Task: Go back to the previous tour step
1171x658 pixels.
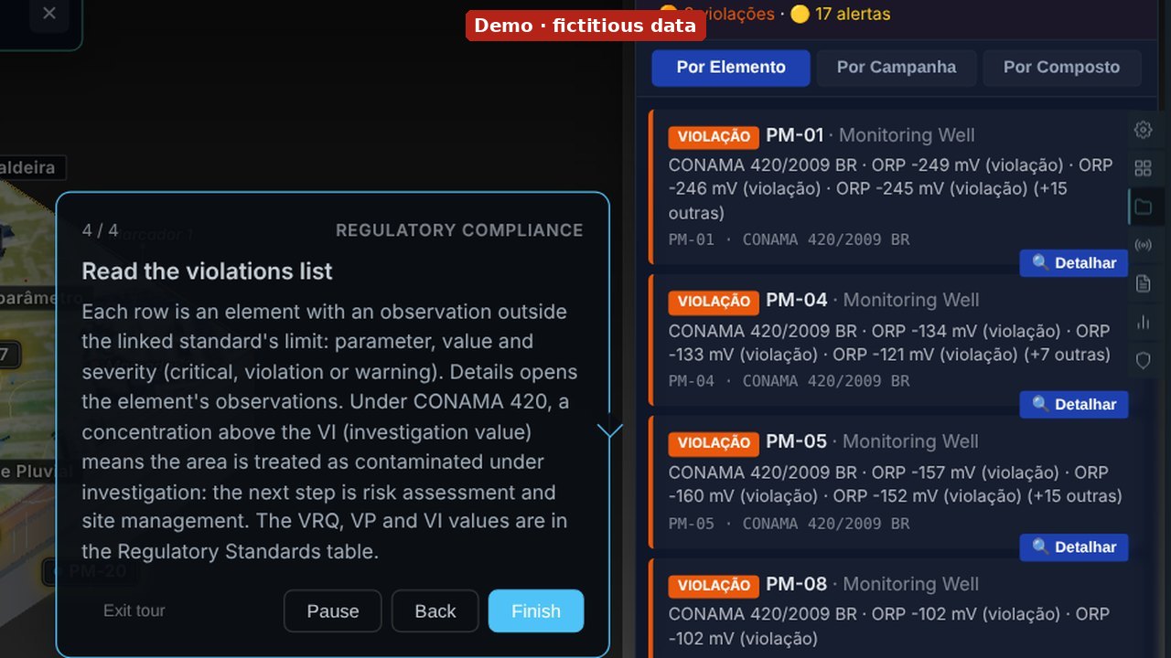Action: pyautogui.click(x=435, y=611)
